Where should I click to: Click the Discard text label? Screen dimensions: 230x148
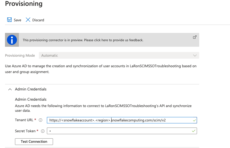pos(38,20)
